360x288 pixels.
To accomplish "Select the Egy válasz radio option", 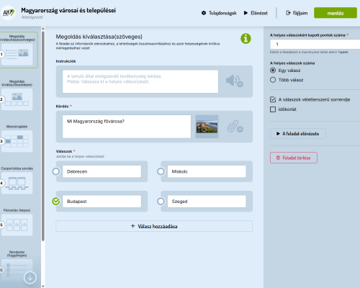I will [x=273, y=71].
